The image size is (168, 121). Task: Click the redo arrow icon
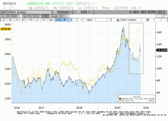click(164, 16)
